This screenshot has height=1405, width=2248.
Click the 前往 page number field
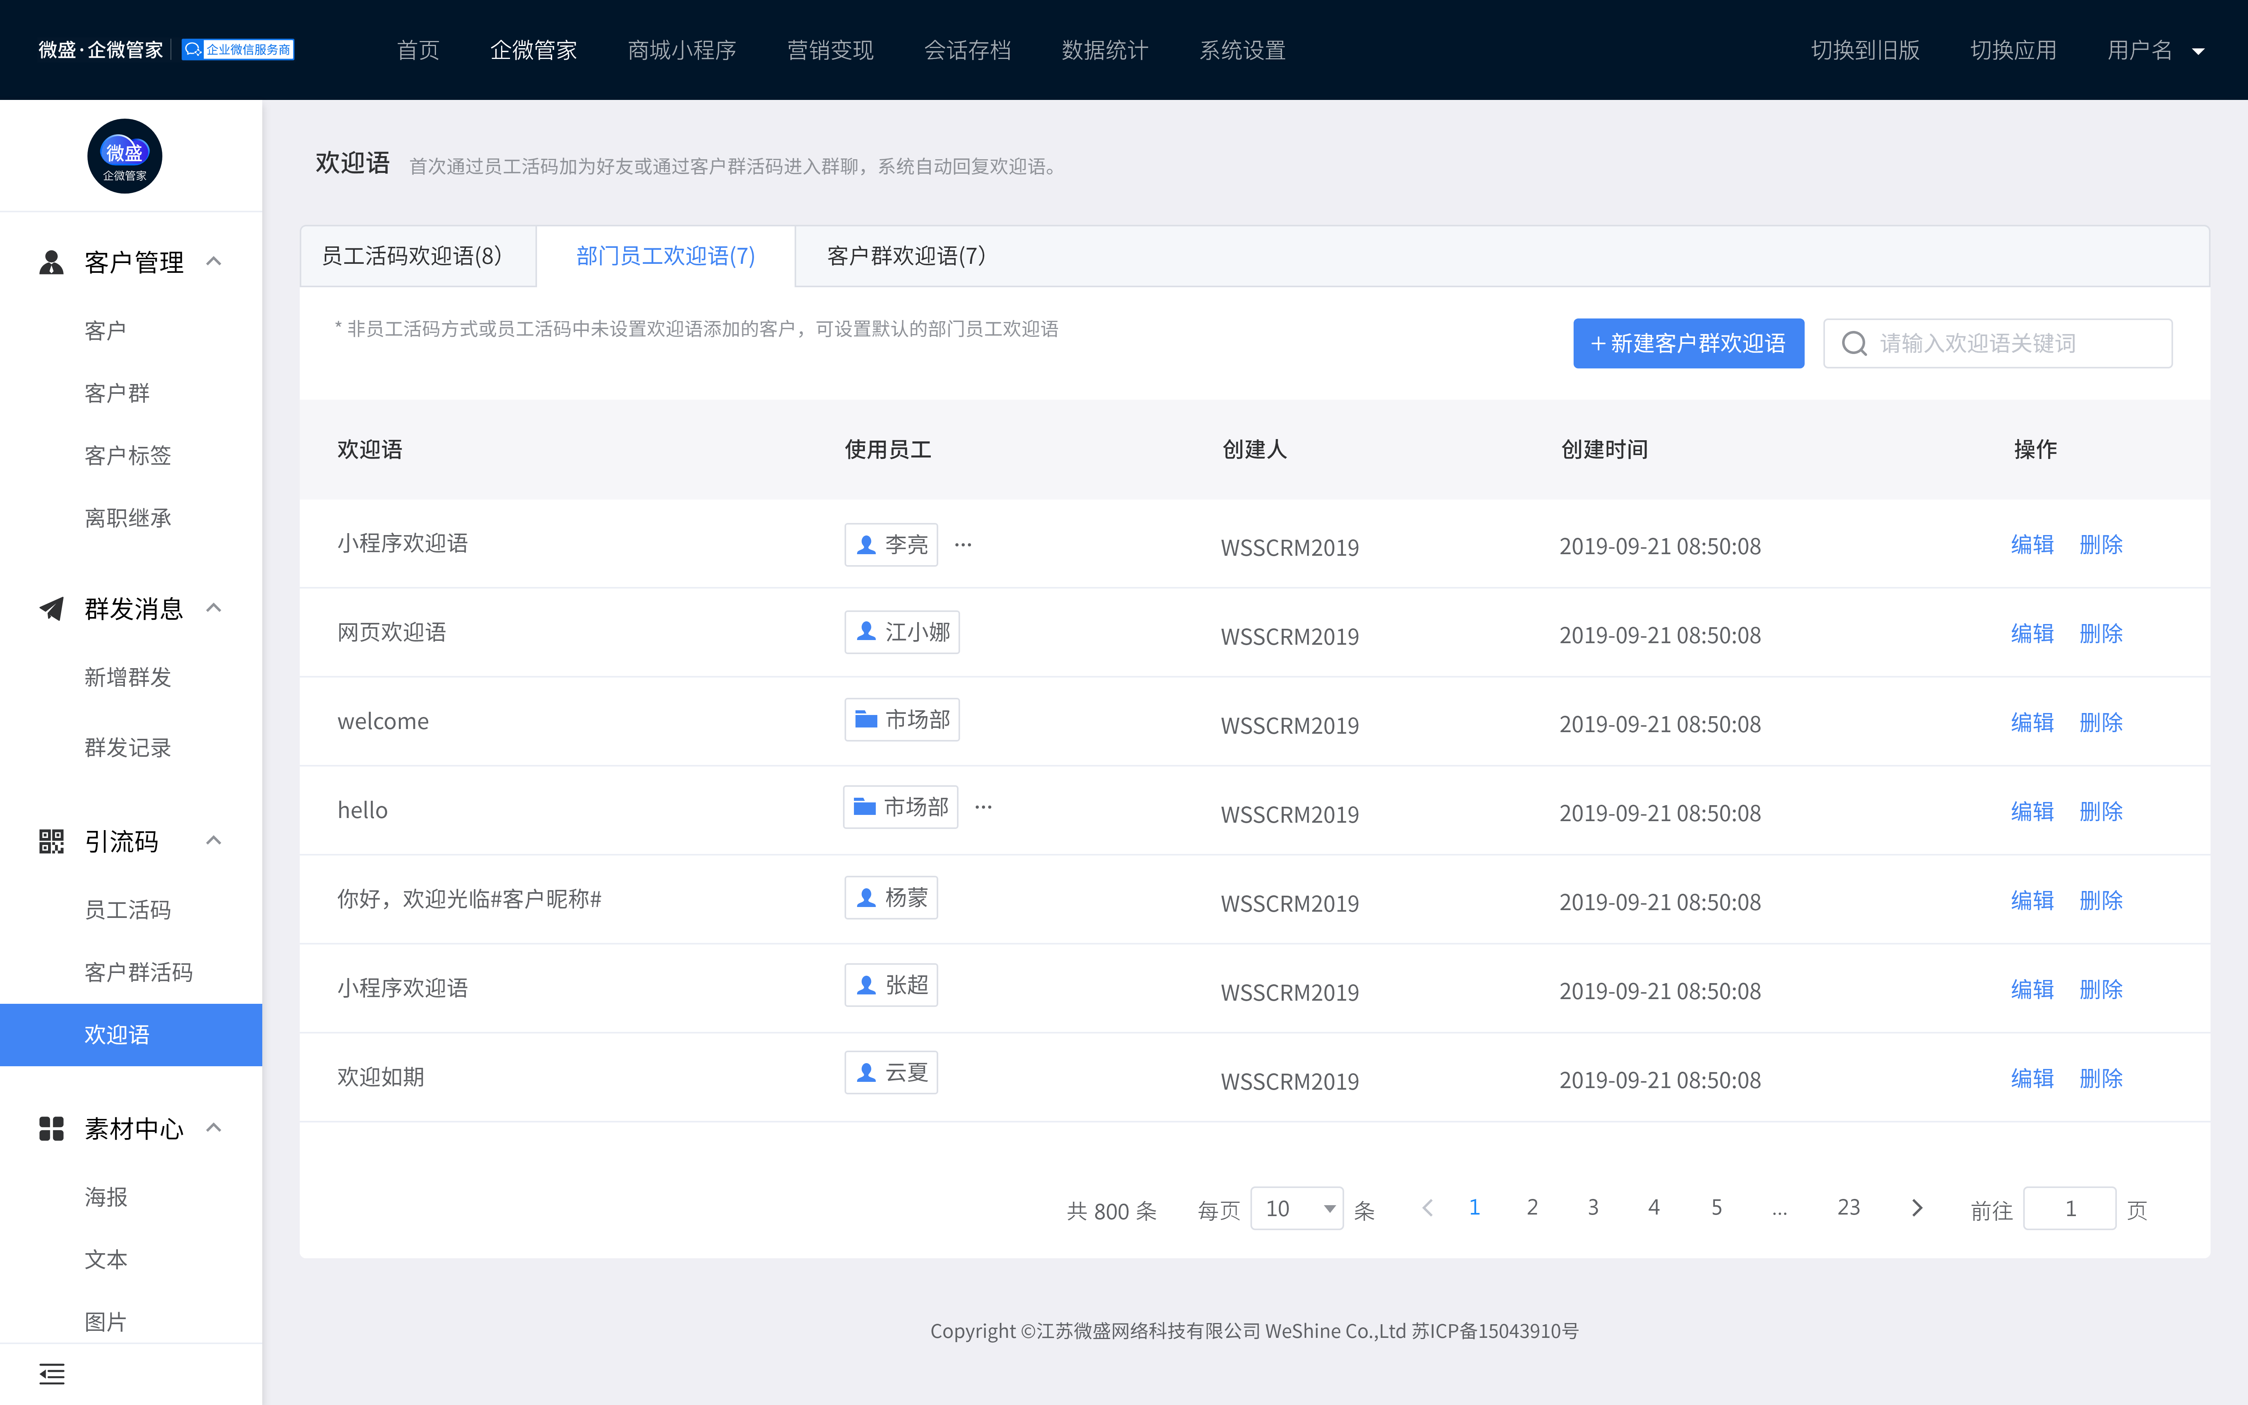click(2070, 1208)
